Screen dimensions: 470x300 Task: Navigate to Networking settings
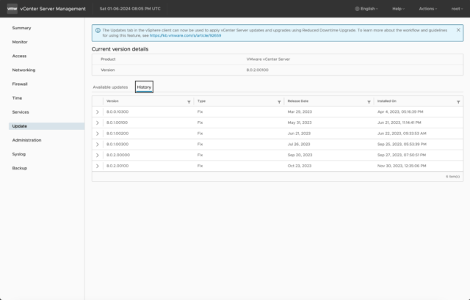(x=23, y=70)
